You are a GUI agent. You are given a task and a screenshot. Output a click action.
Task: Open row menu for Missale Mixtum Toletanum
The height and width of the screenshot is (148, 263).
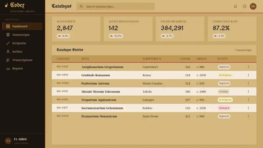249,91
